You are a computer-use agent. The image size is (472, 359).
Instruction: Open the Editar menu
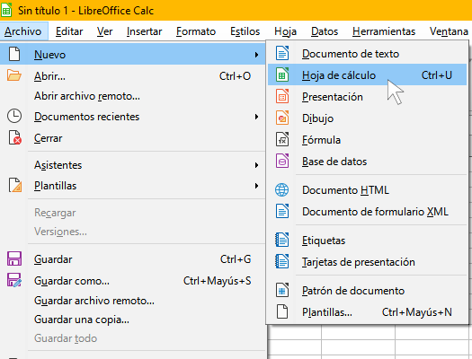coord(69,31)
